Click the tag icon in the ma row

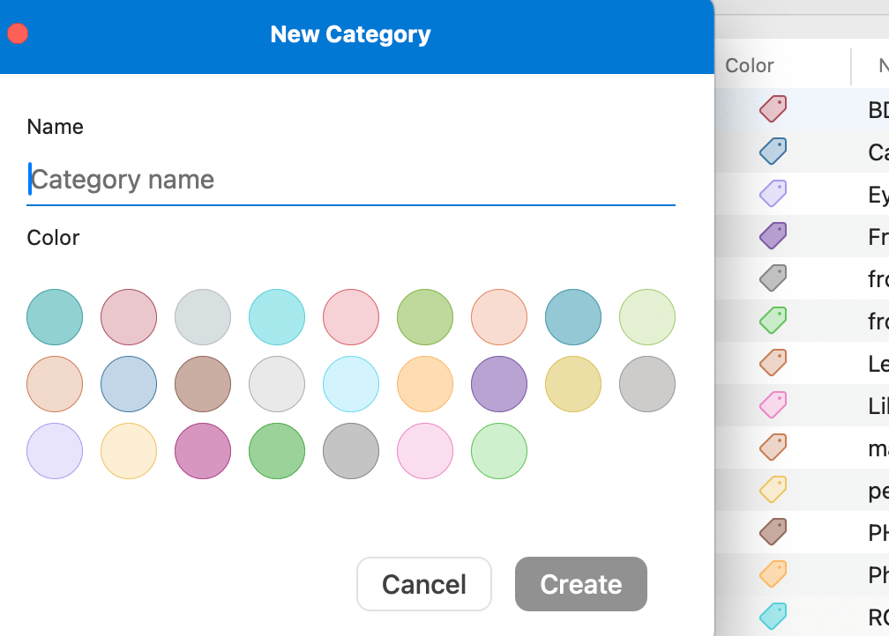773,447
